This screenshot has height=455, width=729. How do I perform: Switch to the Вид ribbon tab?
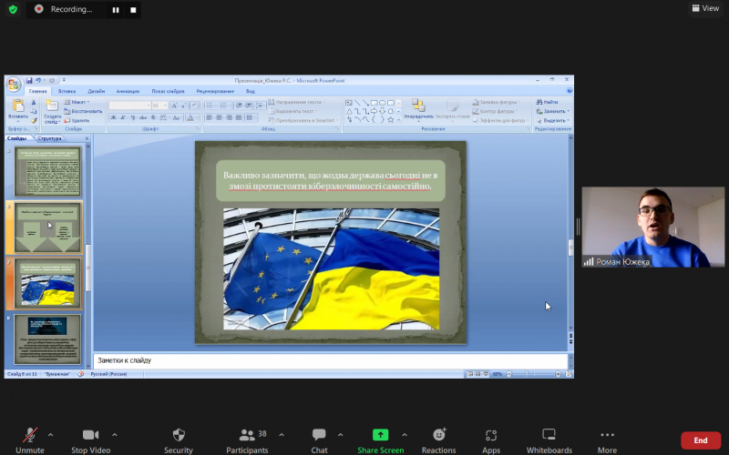click(250, 91)
